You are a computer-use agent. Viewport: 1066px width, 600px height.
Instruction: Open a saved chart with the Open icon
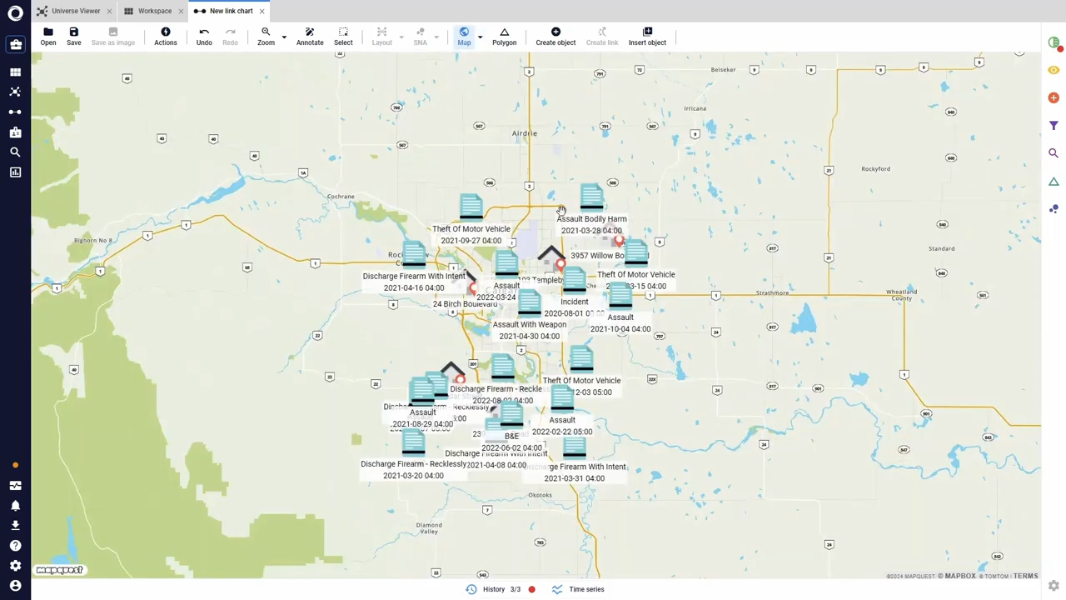click(48, 36)
